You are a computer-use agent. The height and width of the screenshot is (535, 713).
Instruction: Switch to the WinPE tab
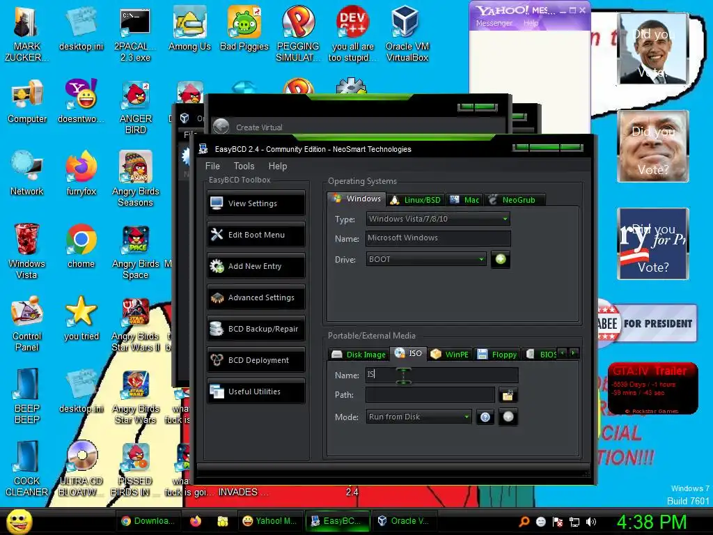pyautogui.click(x=450, y=355)
